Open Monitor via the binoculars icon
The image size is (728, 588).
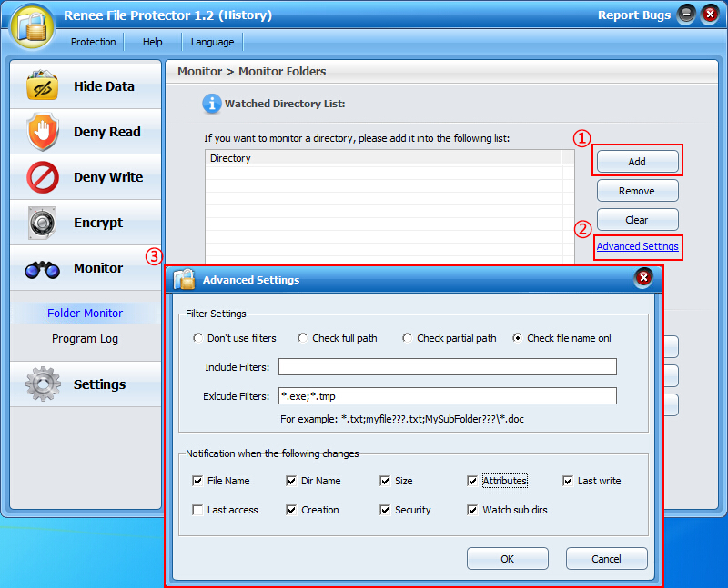[x=43, y=268]
